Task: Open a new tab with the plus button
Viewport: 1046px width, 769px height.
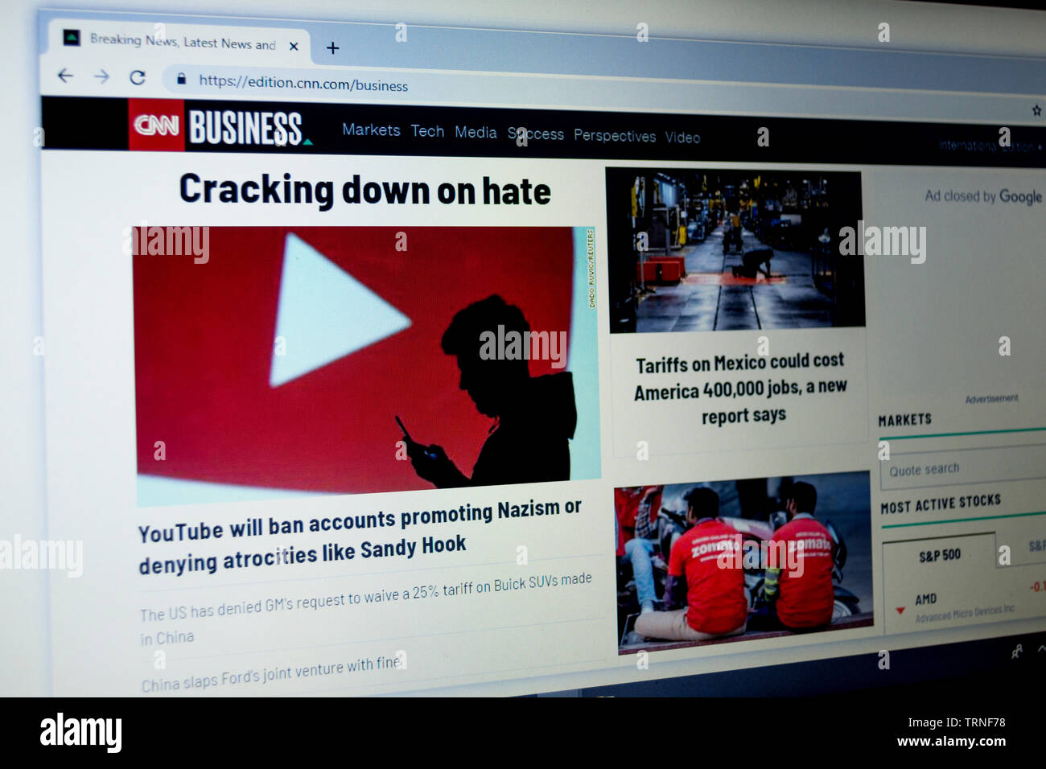Action: coord(332,47)
